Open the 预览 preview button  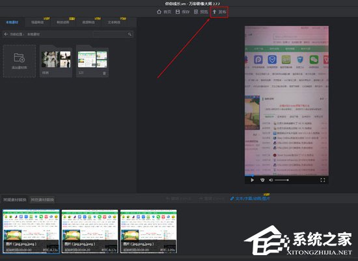201,12
